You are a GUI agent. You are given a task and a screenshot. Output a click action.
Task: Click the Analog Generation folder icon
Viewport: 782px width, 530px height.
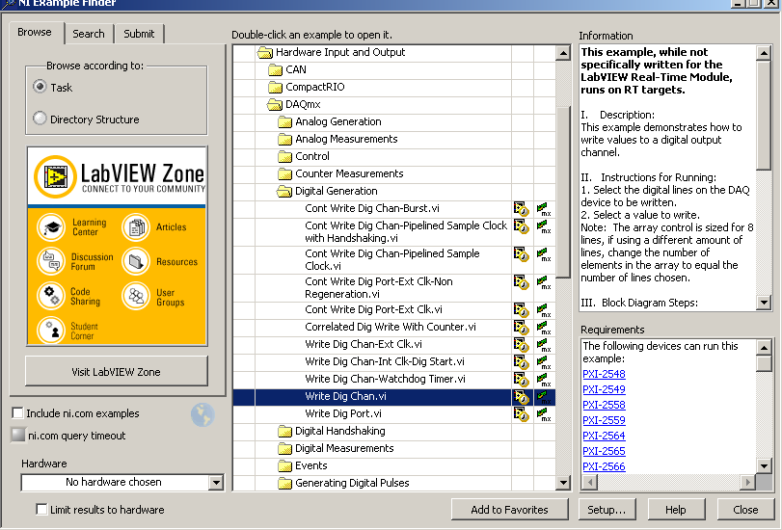(284, 122)
